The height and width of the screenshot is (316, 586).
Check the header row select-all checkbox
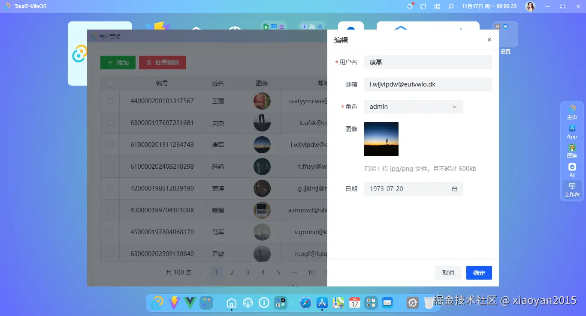(110, 83)
